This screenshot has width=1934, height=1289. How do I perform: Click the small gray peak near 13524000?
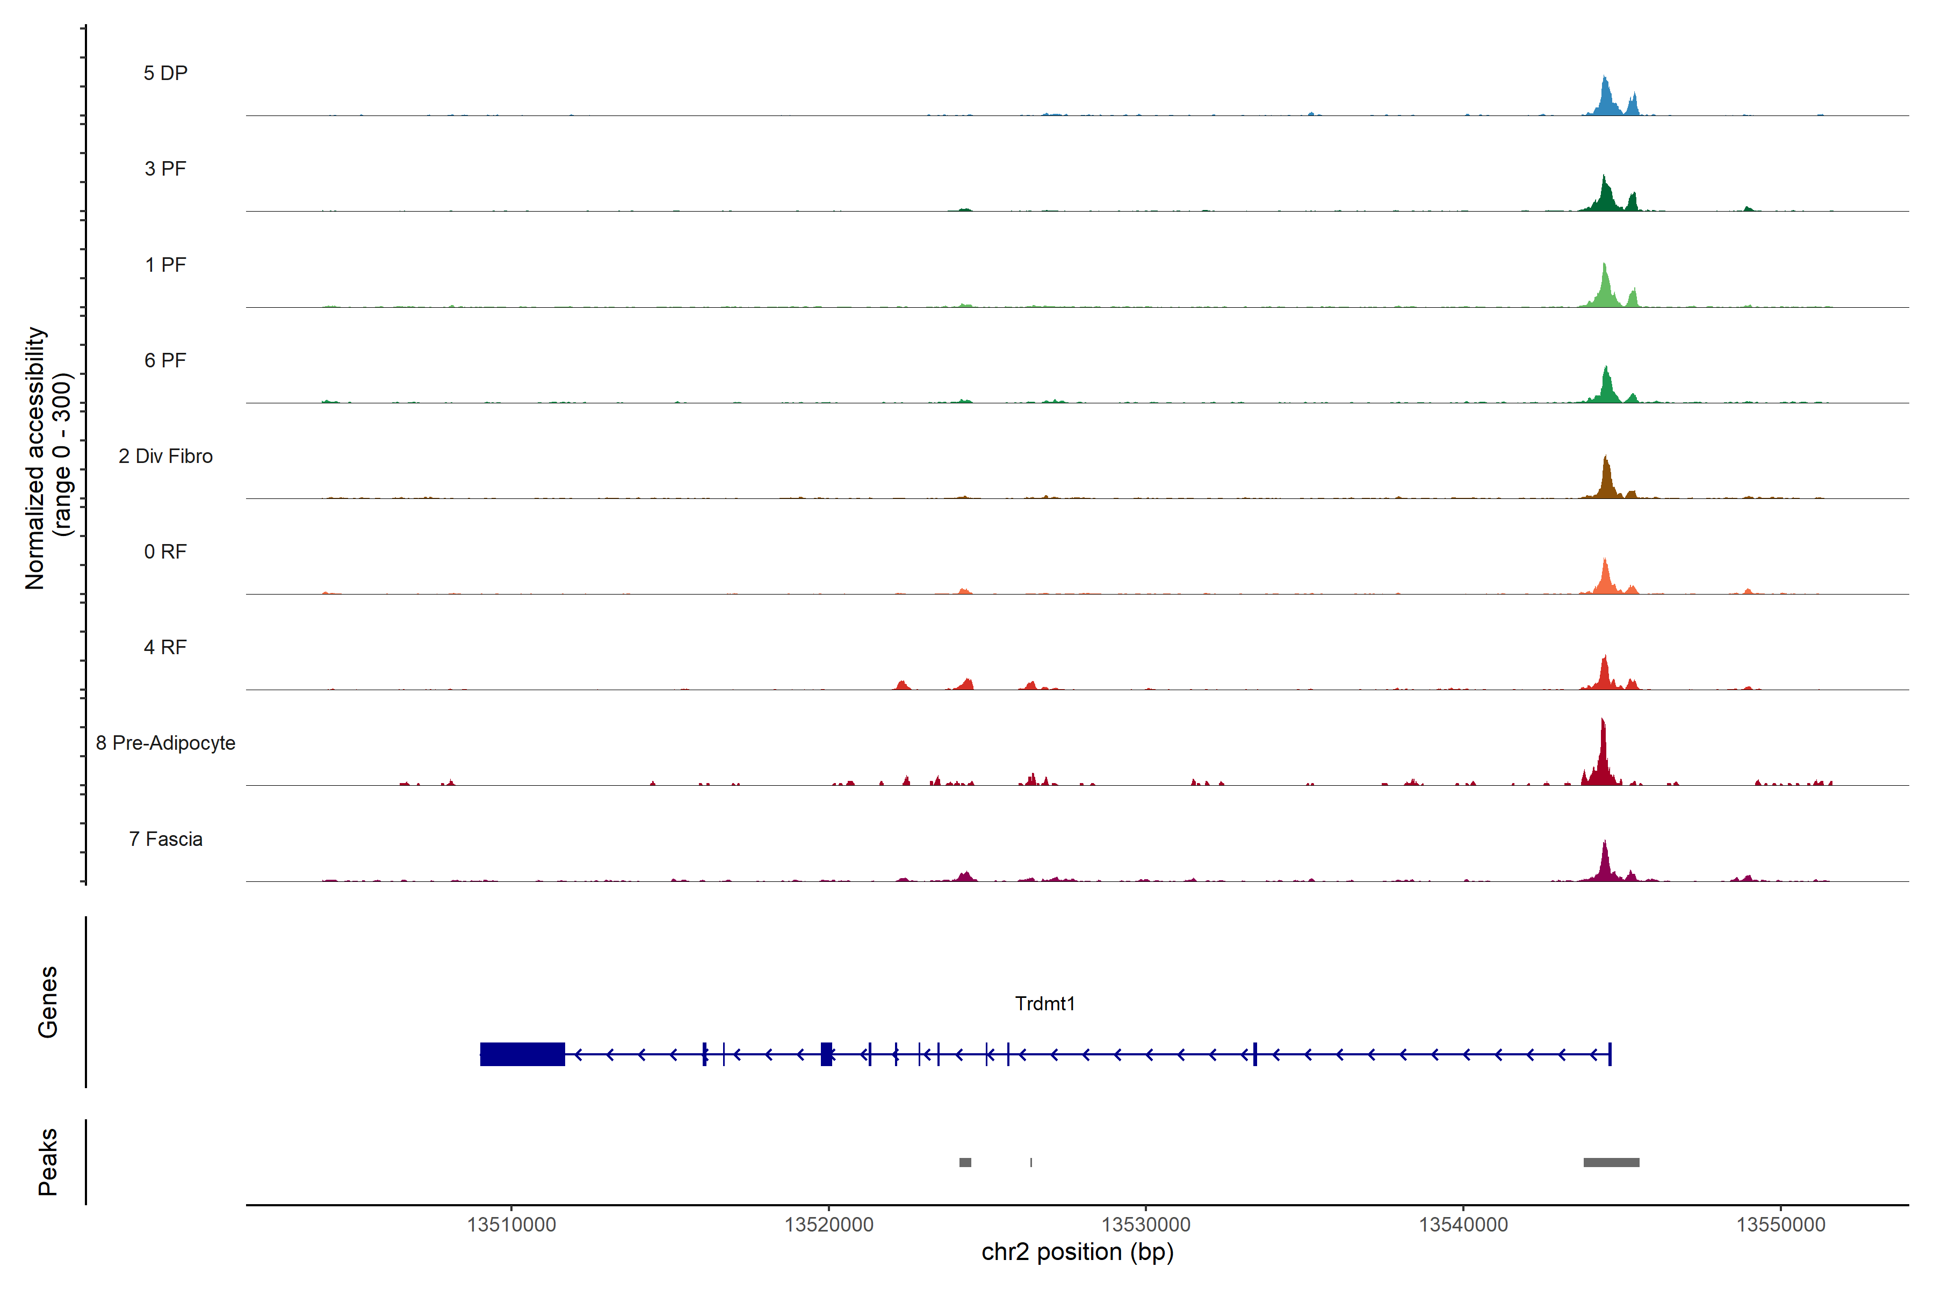click(965, 1162)
